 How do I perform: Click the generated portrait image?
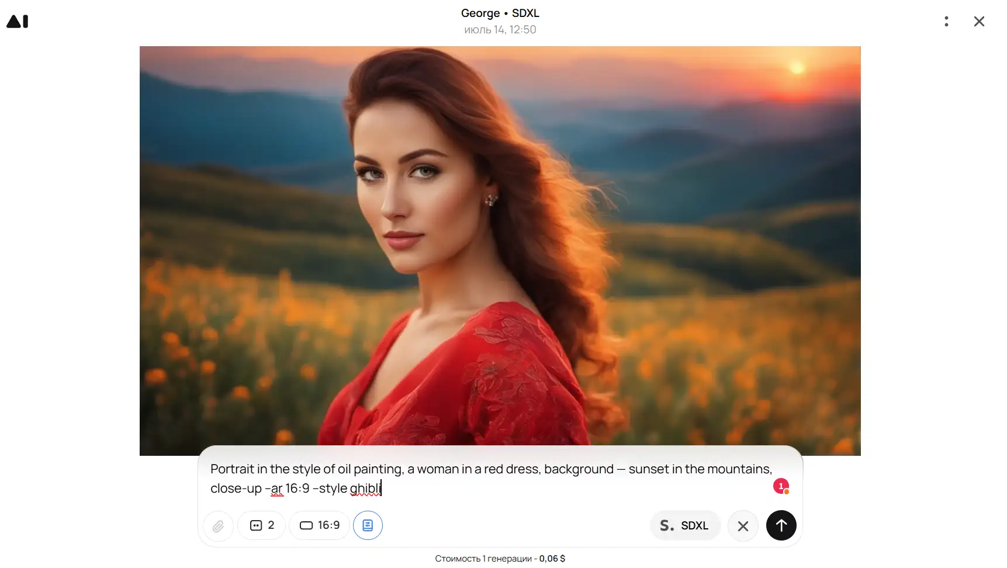tap(500, 251)
